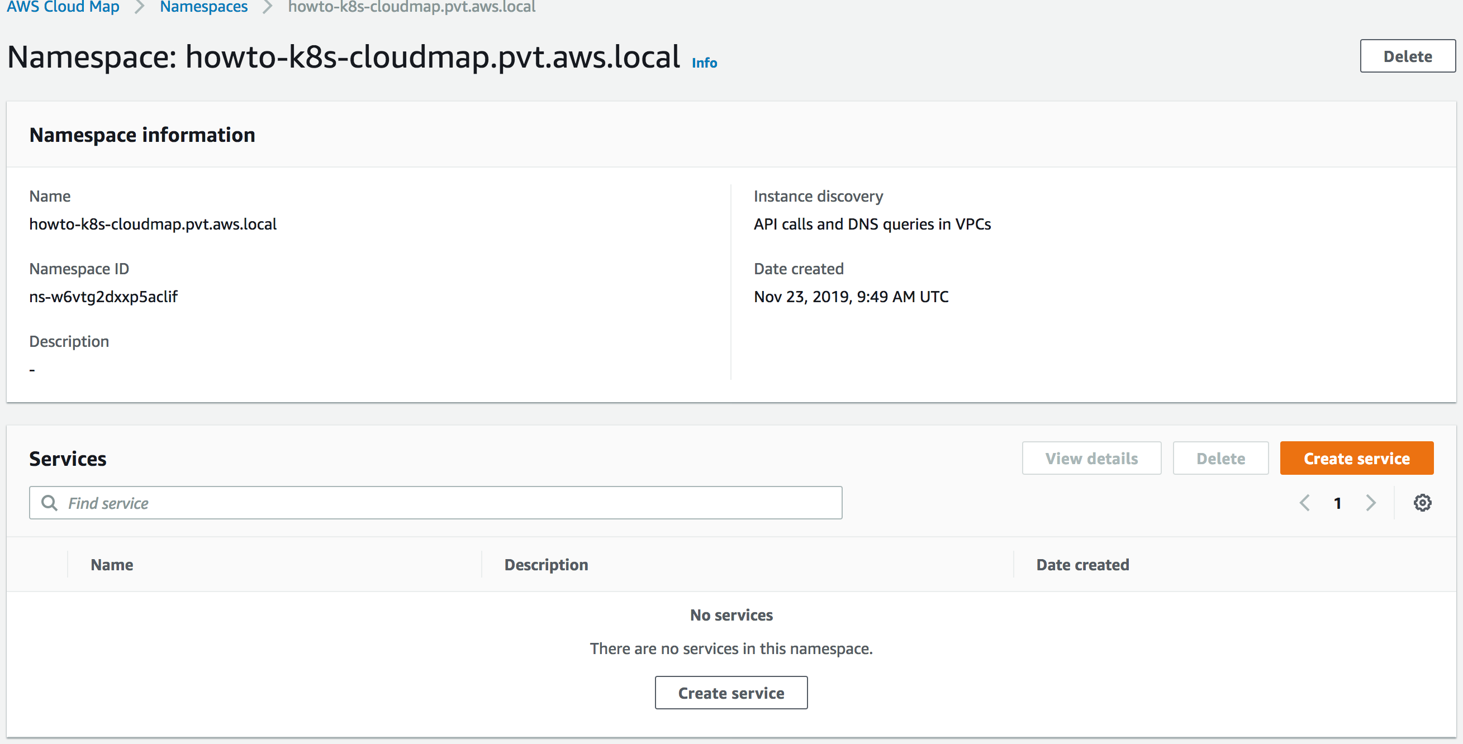Click the Namespace information heading
Screen dimensions: 1463x744
tap(142, 135)
